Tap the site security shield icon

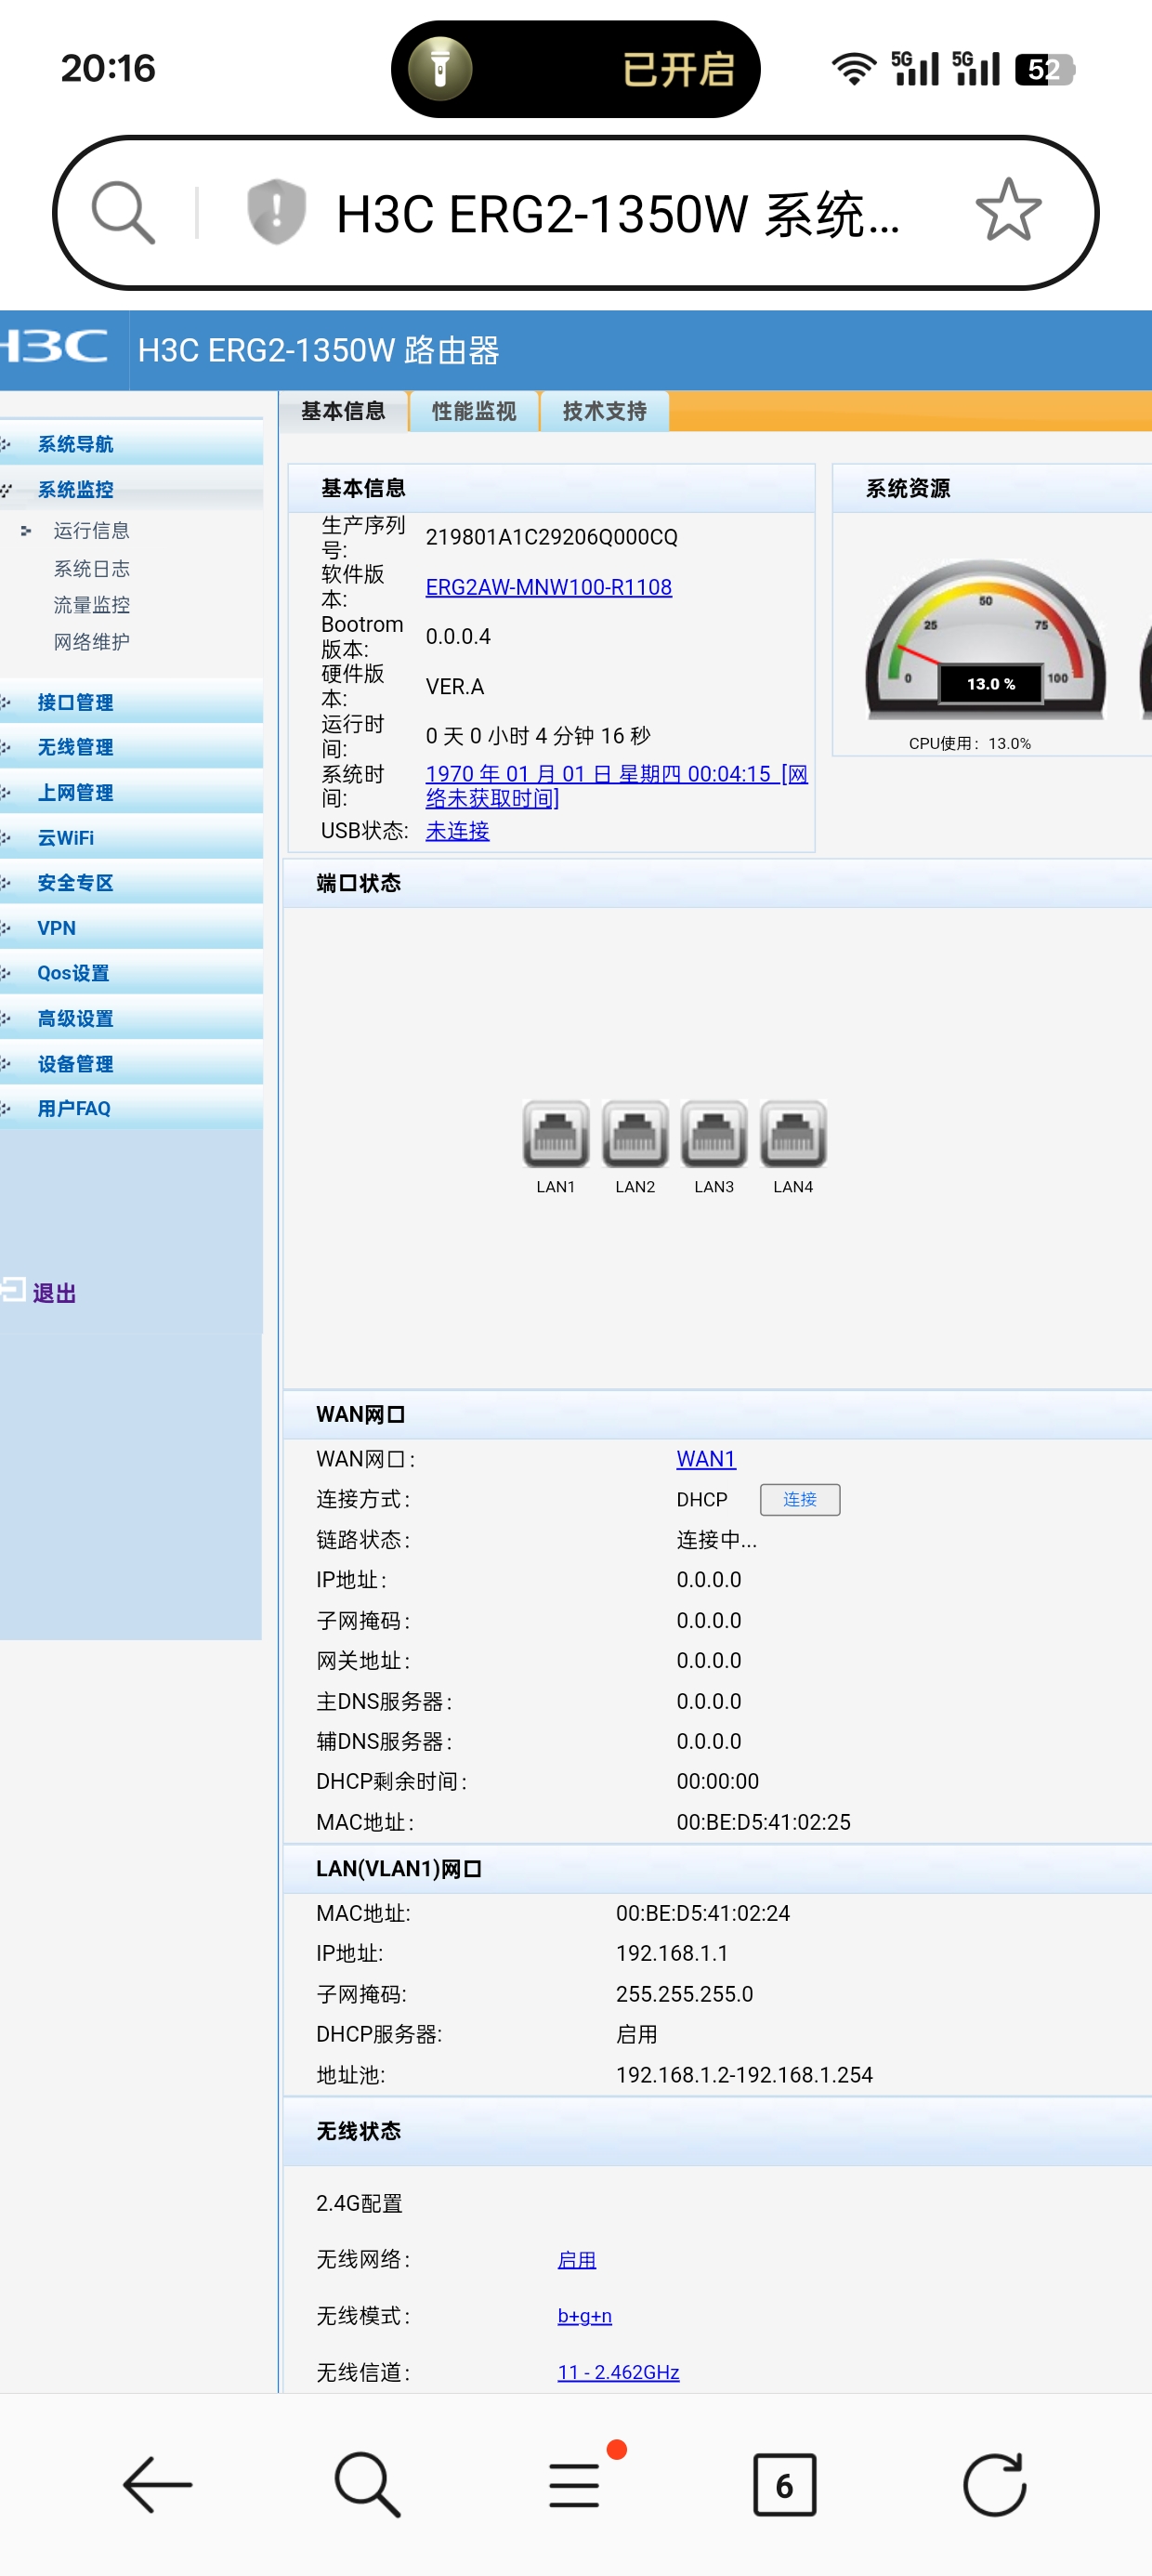coord(276,212)
